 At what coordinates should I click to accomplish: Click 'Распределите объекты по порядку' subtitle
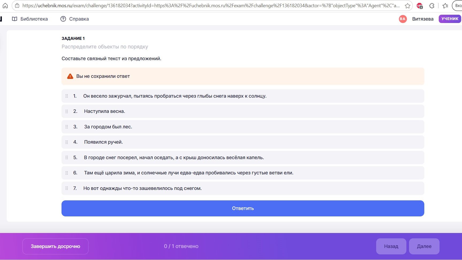coord(105,47)
